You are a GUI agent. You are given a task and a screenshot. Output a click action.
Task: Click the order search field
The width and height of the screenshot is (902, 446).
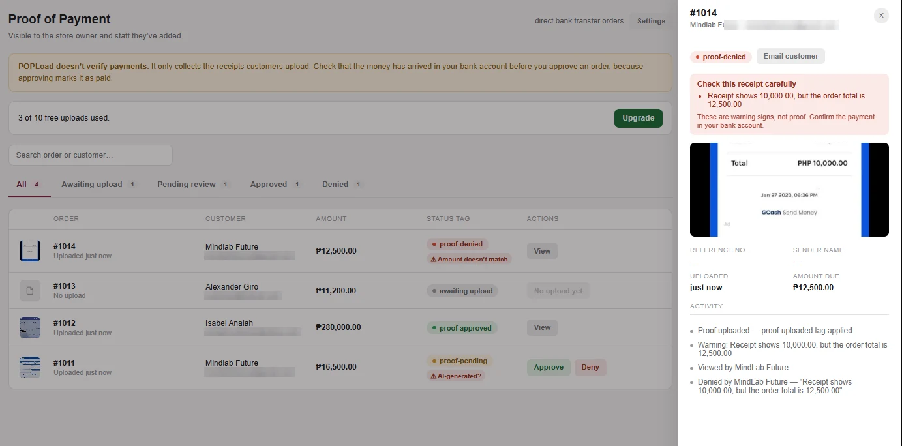(x=91, y=155)
